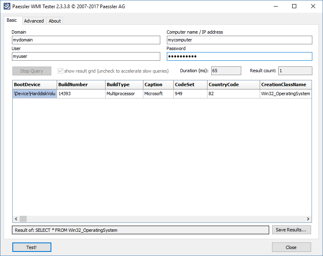Click the Result of query text box

(141, 230)
